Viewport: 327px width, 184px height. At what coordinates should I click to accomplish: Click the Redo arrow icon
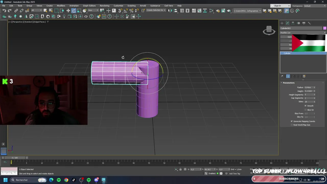pyautogui.click(x=10, y=10)
